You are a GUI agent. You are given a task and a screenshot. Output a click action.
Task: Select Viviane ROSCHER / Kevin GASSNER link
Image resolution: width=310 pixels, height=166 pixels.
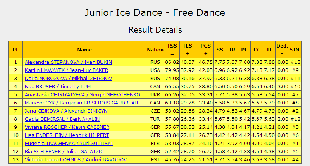[x=67, y=127]
